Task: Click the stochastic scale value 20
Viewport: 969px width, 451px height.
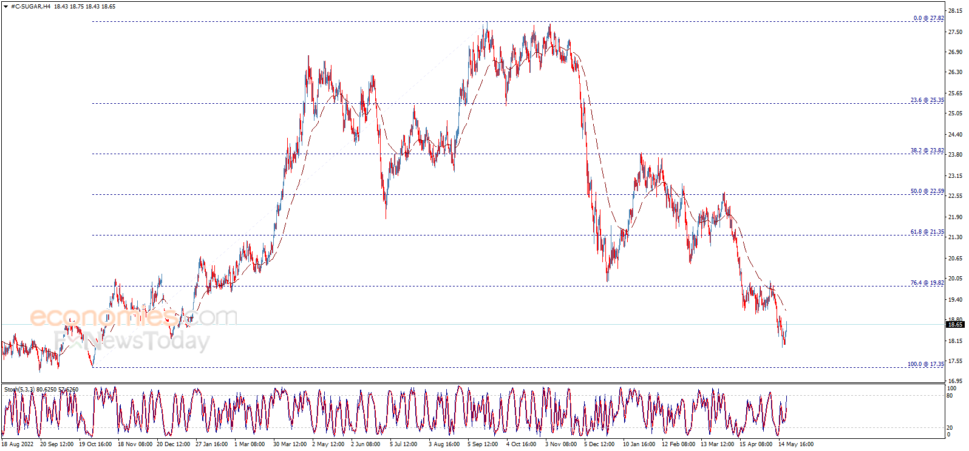Action: point(950,427)
